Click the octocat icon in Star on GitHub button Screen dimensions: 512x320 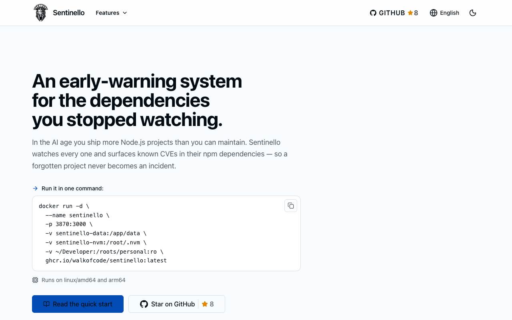(144, 304)
